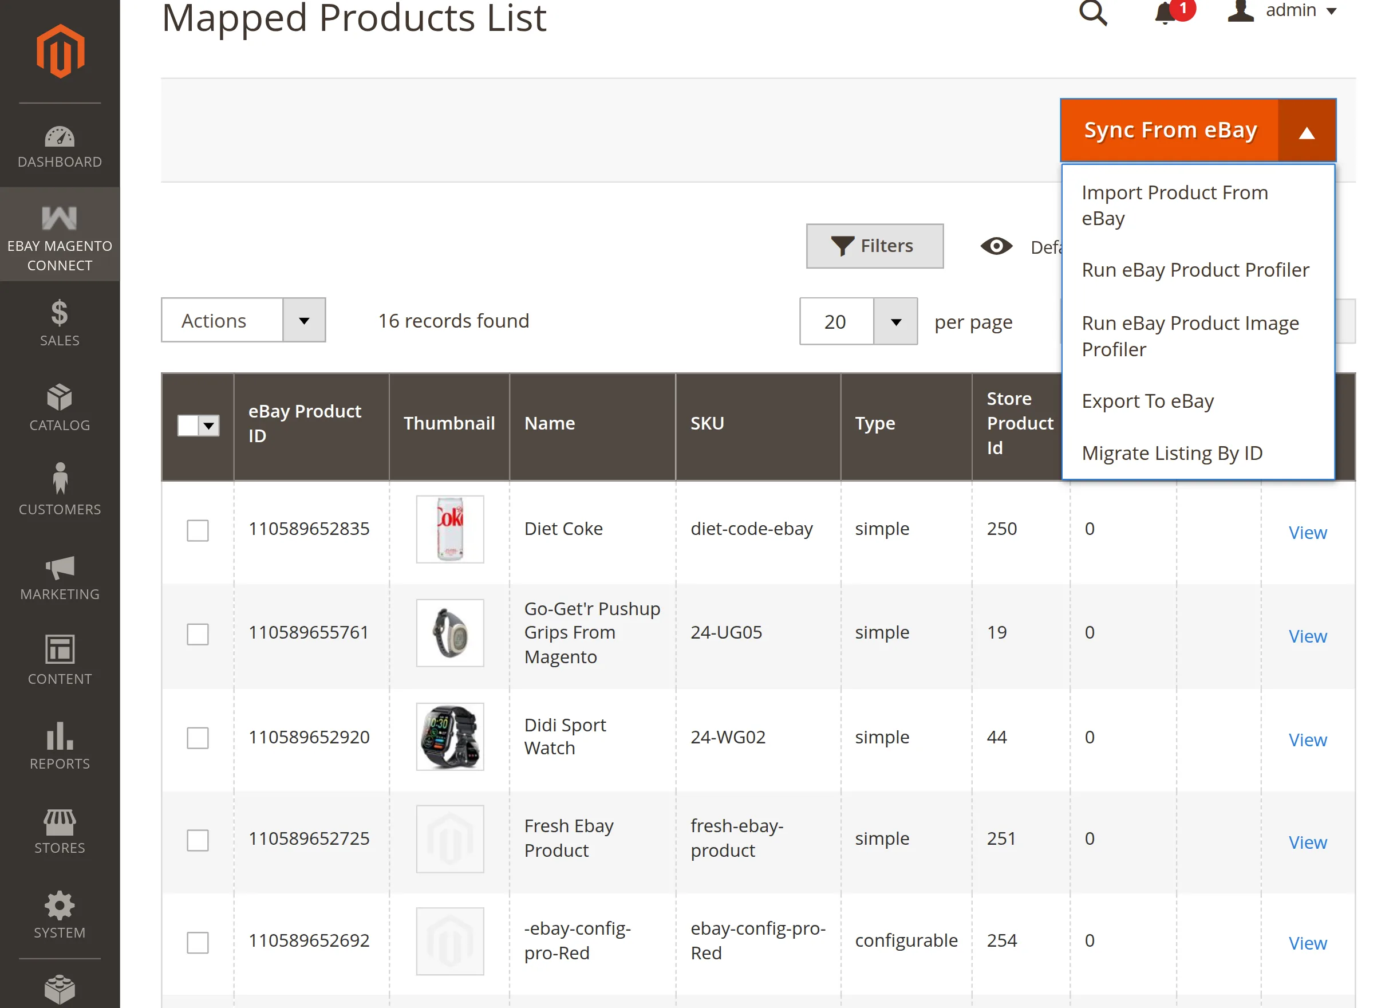Image resolution: width=1397 pixels, height=1008 pixels.
Task: Collapse the Sync From eBay dropdown arrow
Action: click(1307, 131)
